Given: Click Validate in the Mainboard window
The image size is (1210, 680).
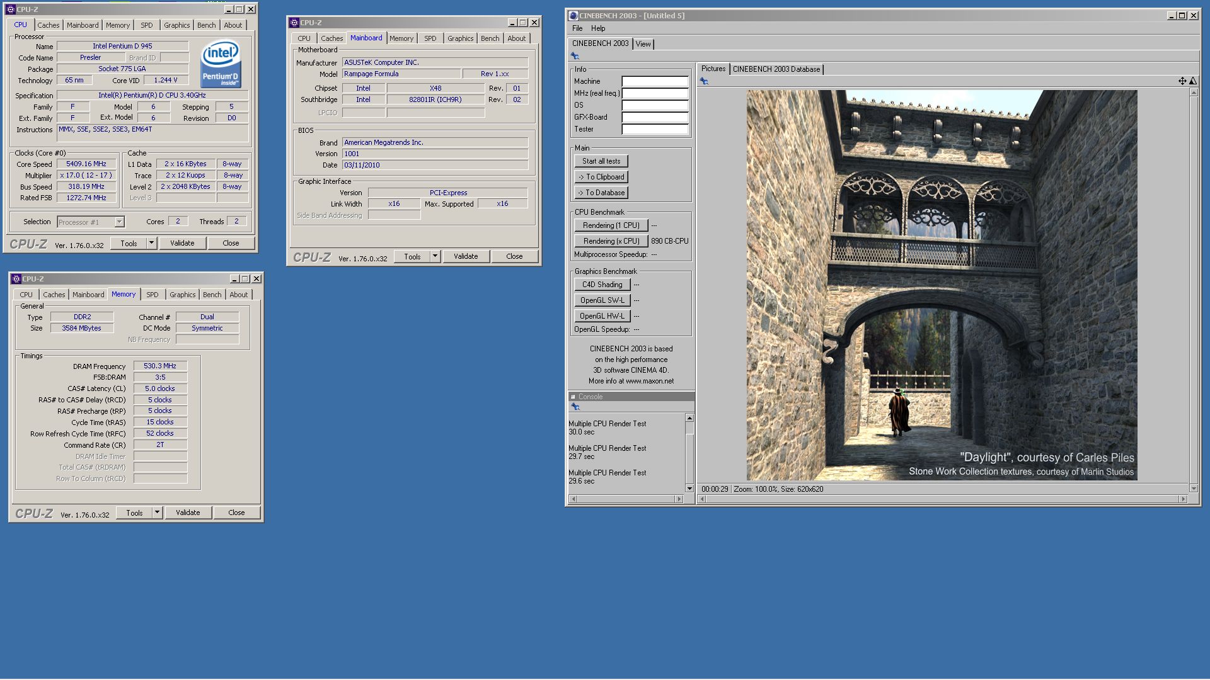Looking at the screenshot, I should point(466,256).
